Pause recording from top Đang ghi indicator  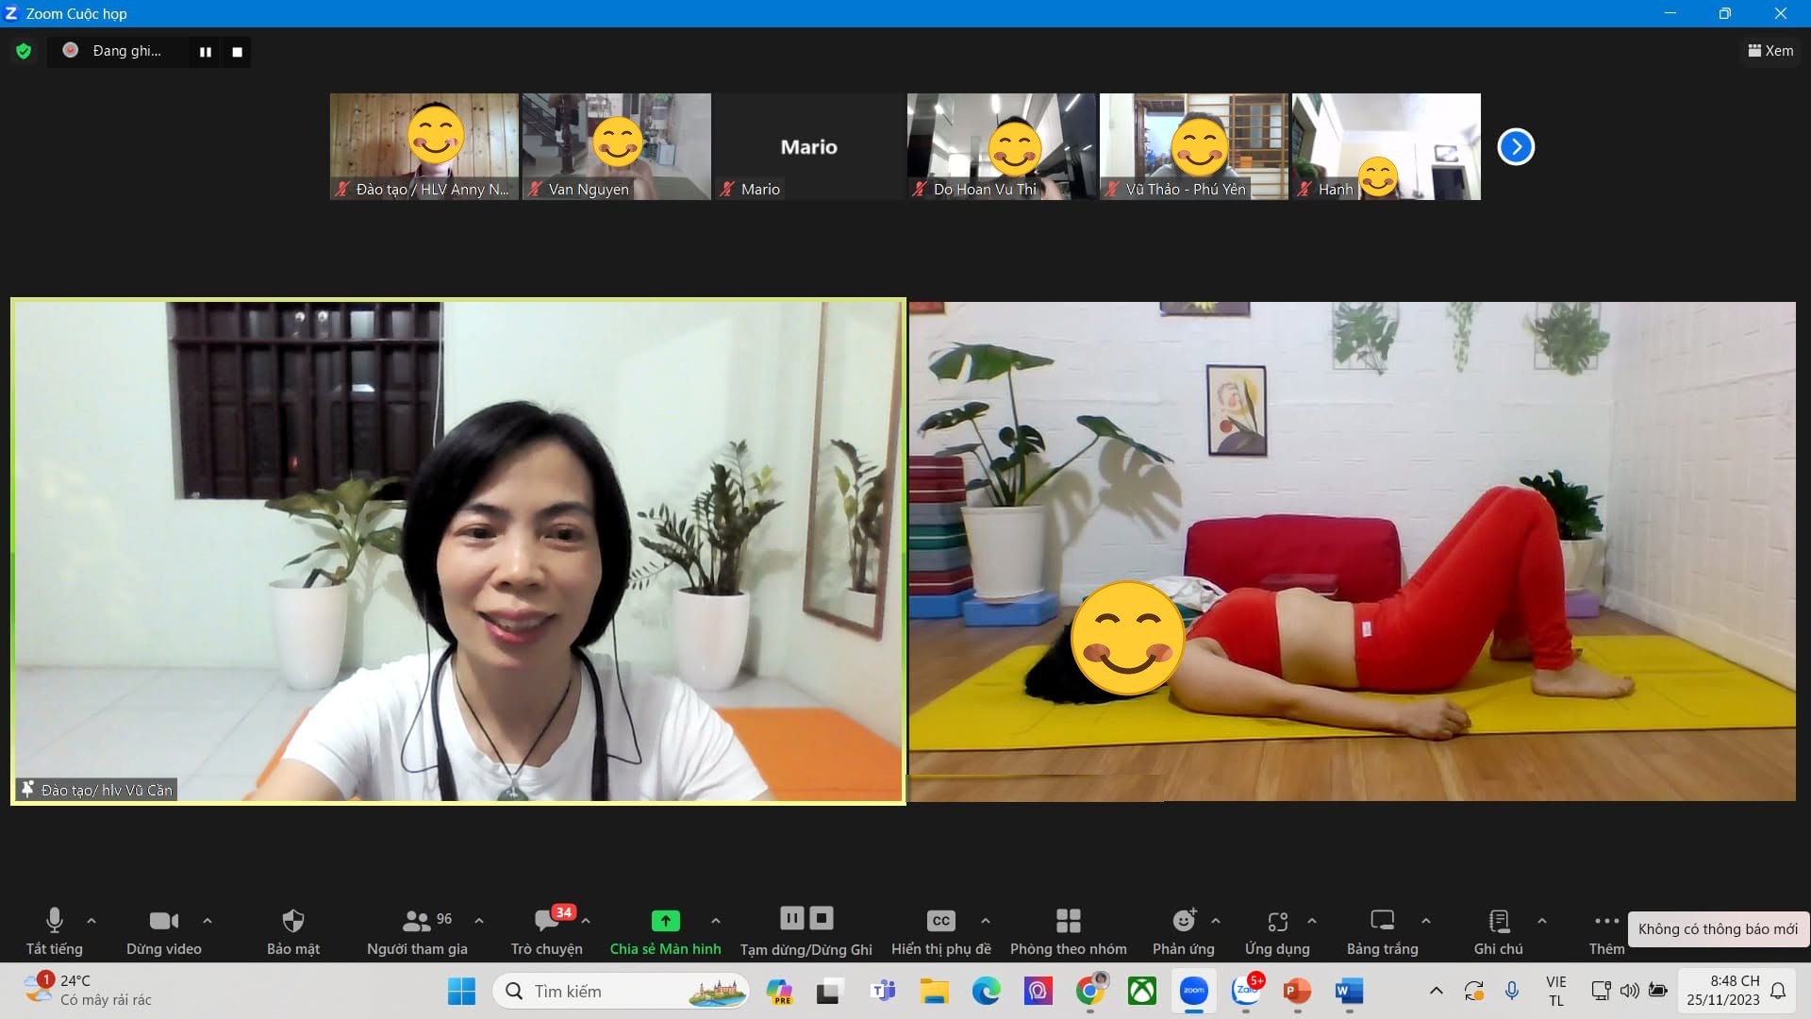[x=206, y=52]
